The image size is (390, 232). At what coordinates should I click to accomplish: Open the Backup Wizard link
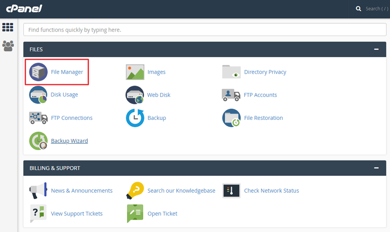point(69,140)
